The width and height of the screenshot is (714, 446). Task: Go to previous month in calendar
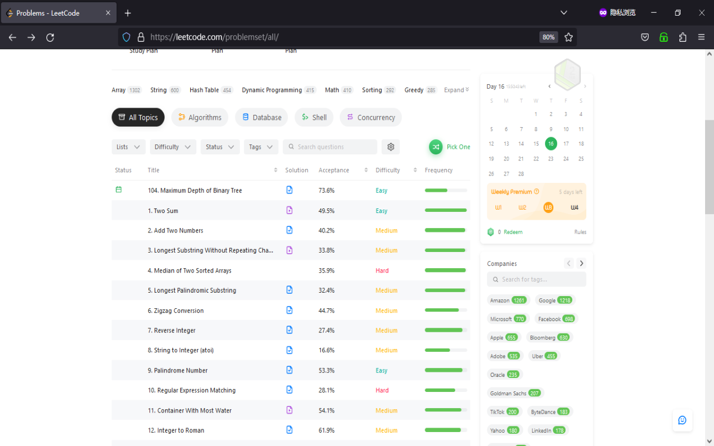(x=549, y=86)
